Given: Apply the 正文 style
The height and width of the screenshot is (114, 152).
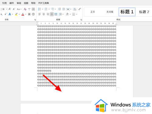Looking at the screenshot, I should [x=93, y=12].
